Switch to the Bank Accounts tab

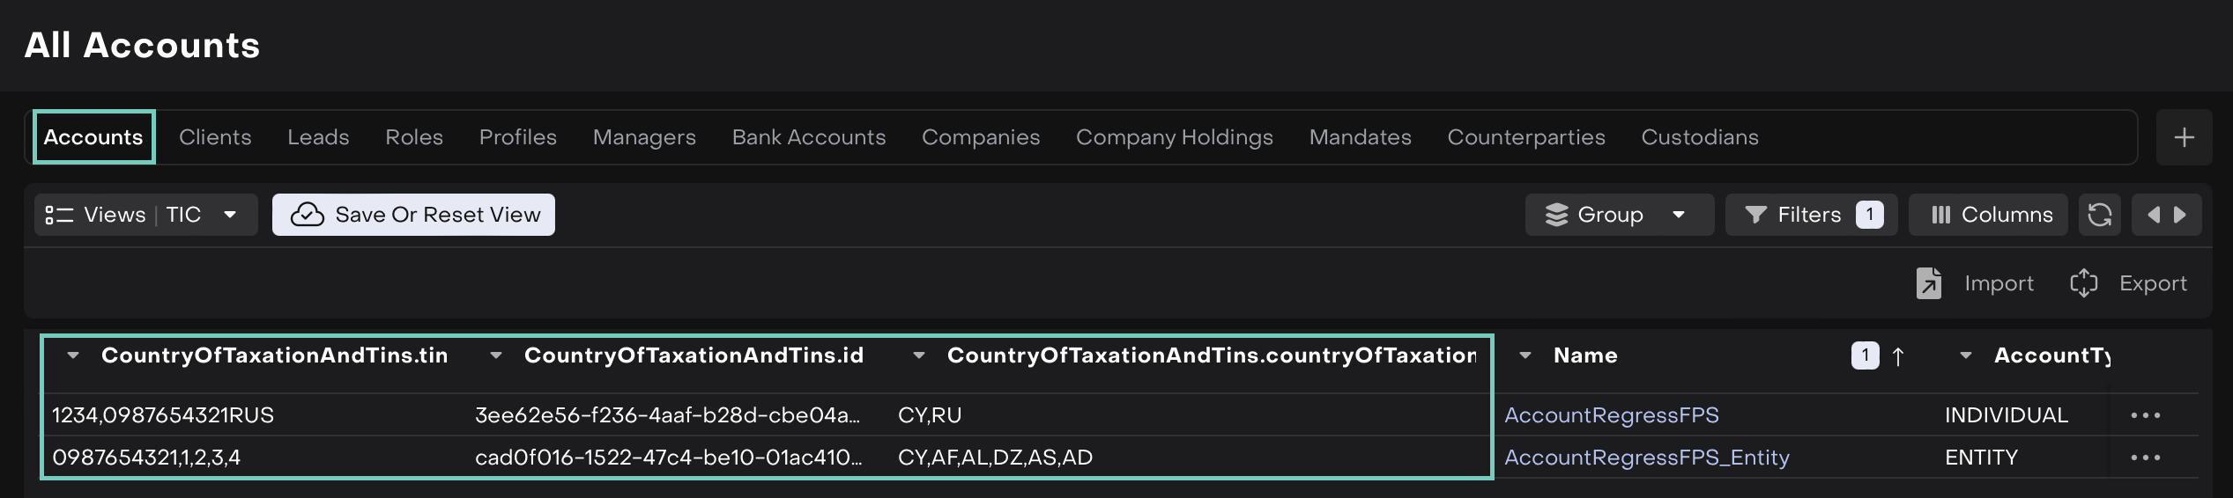808,137
